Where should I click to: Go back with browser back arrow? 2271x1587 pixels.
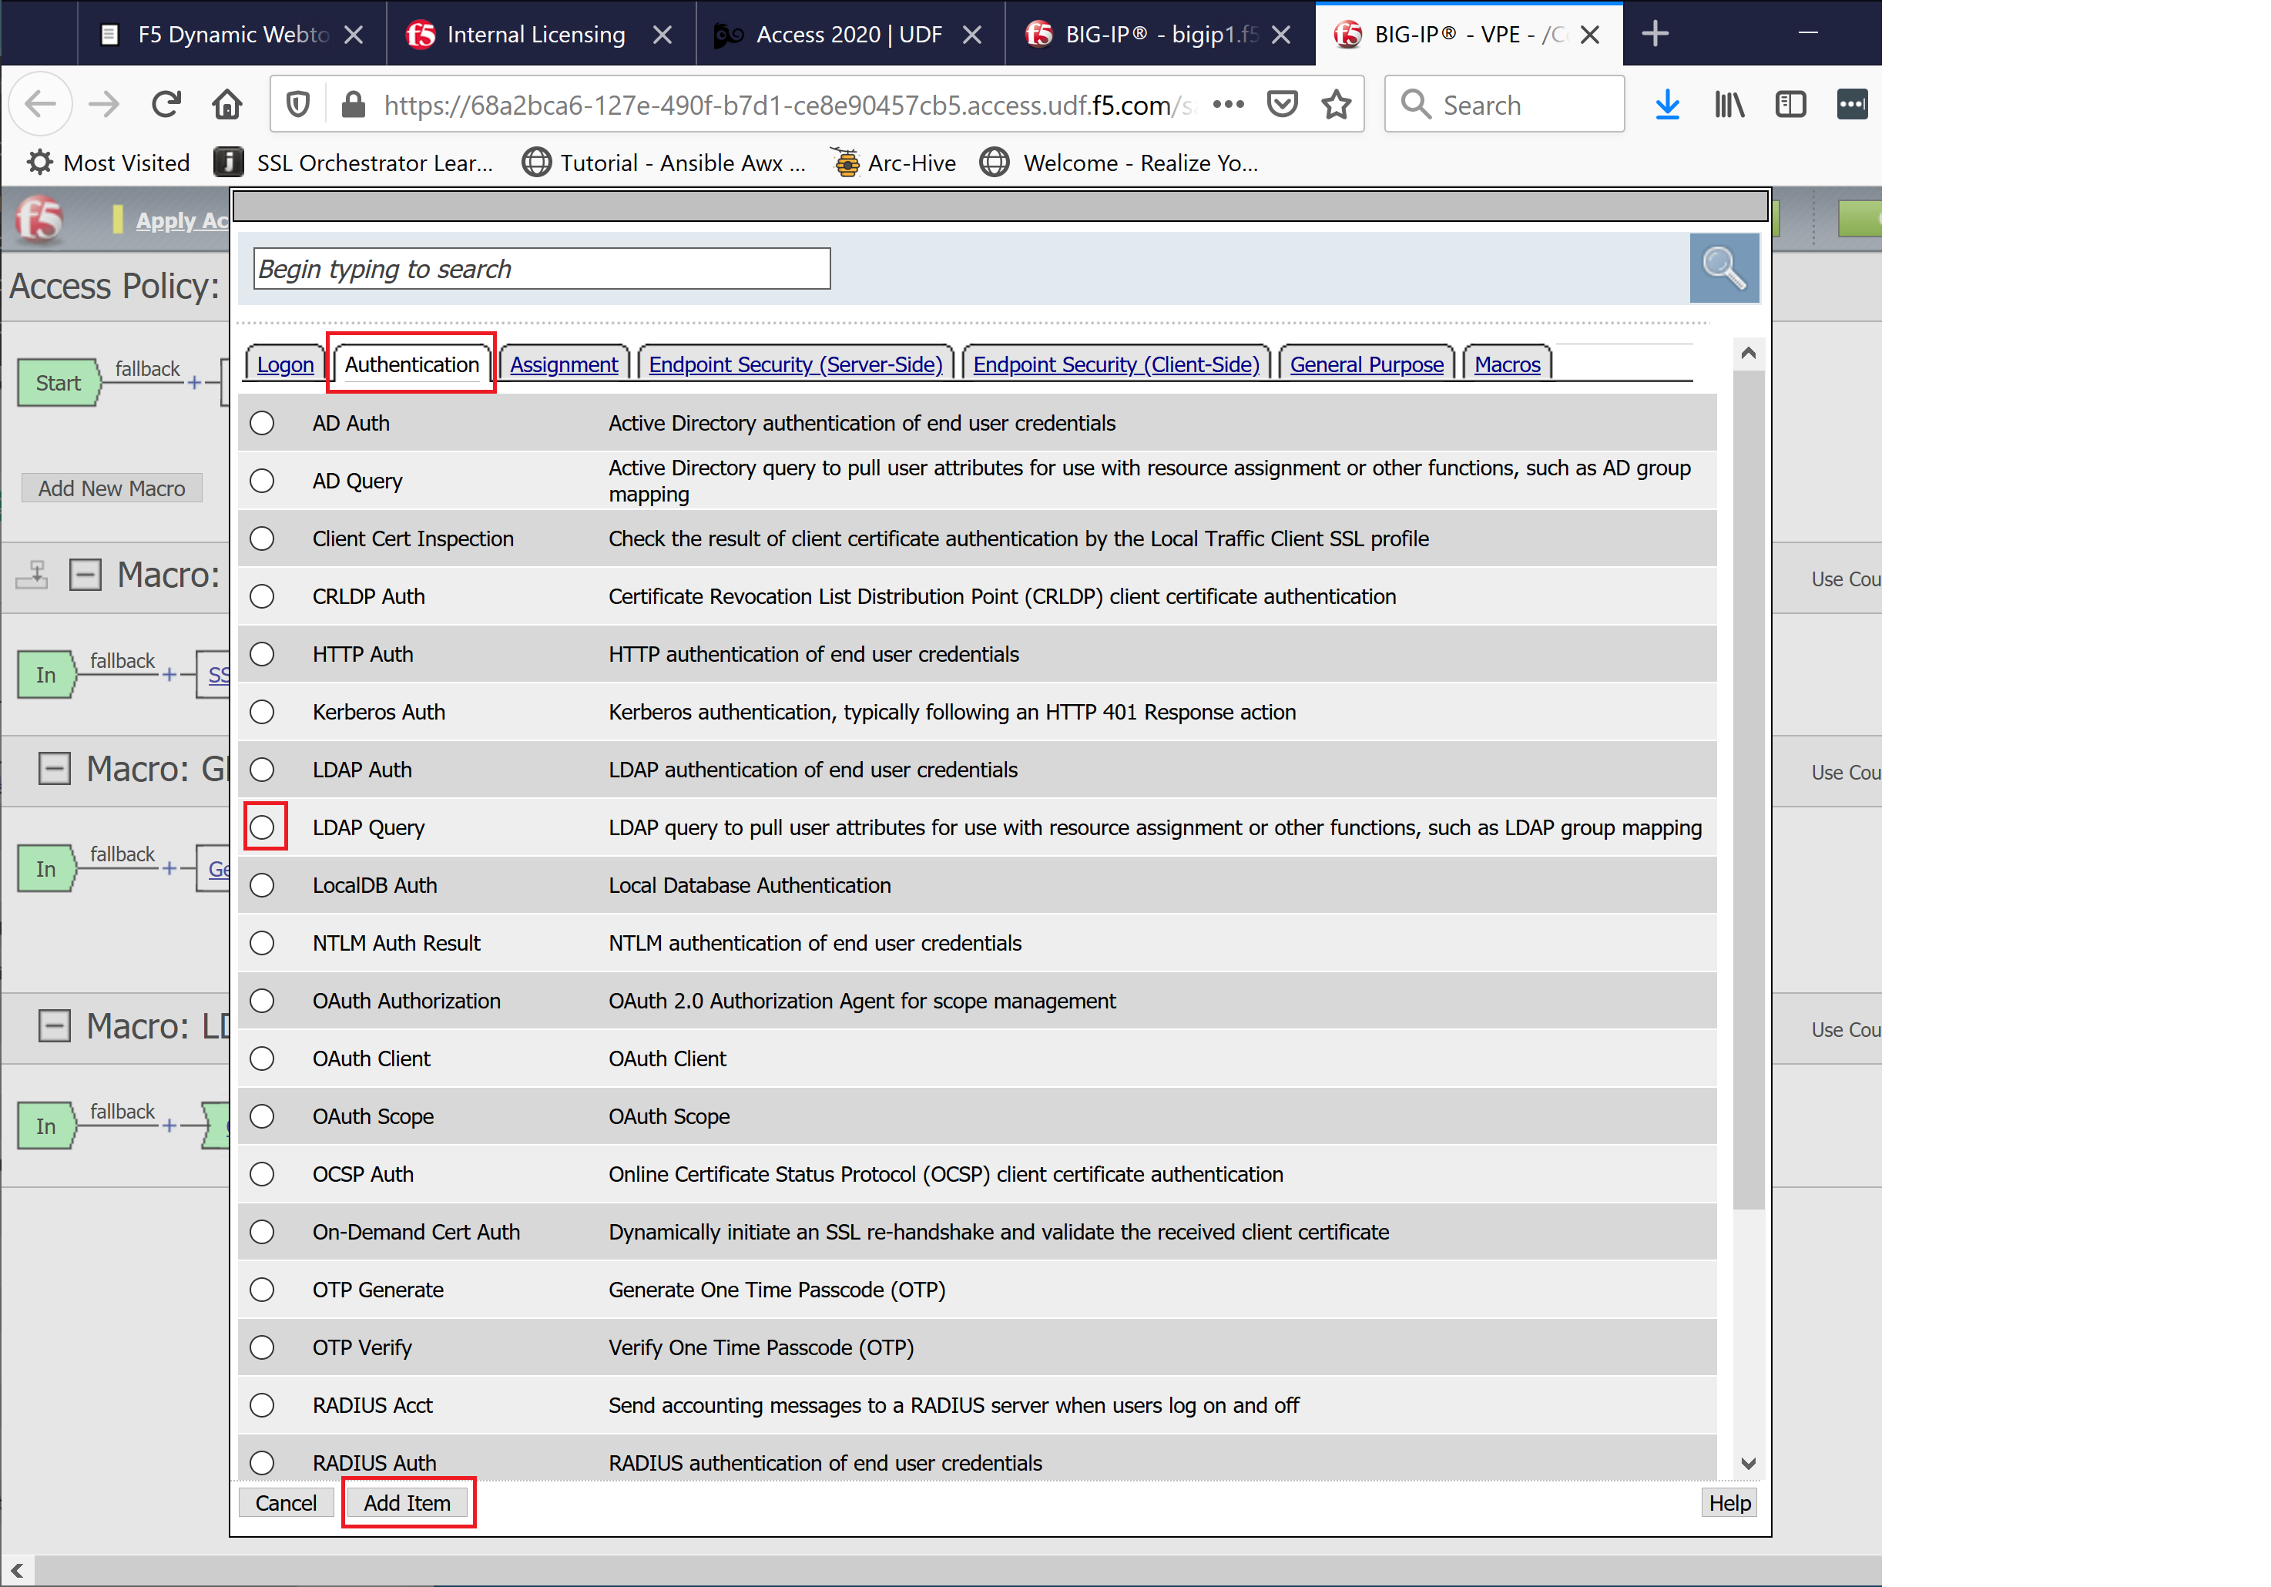[x=41, y=104]
